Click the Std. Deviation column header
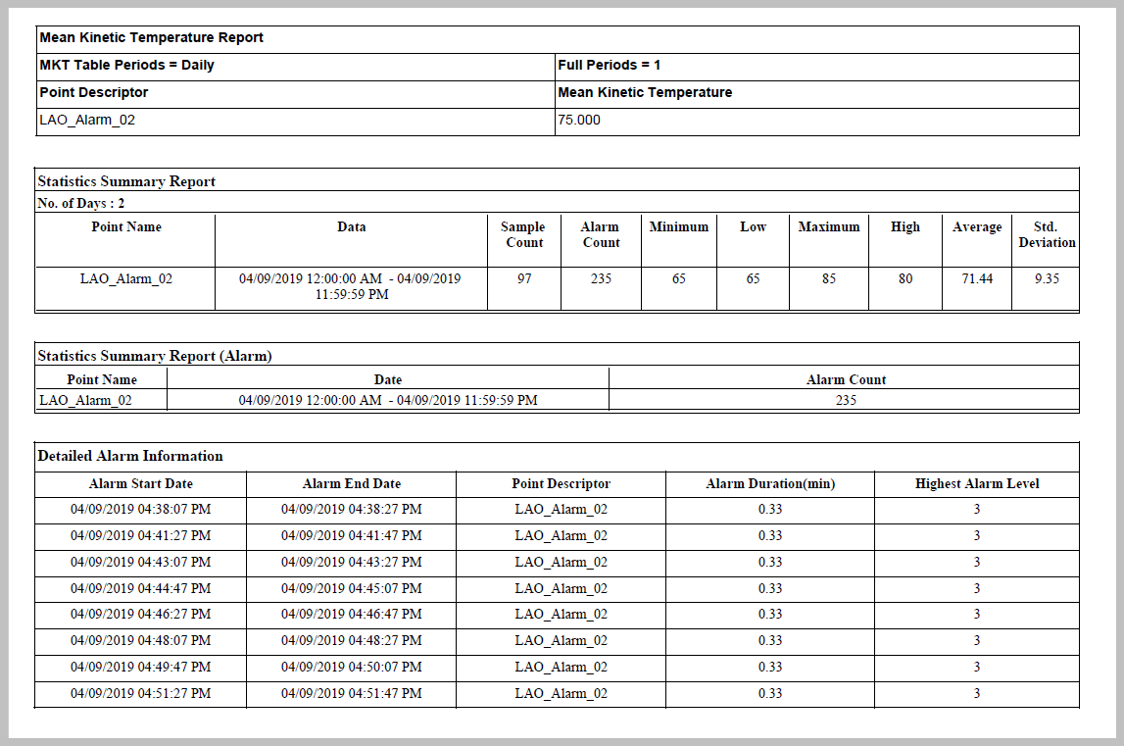This screenshot has height=746, width=1124. point(1046,234)
